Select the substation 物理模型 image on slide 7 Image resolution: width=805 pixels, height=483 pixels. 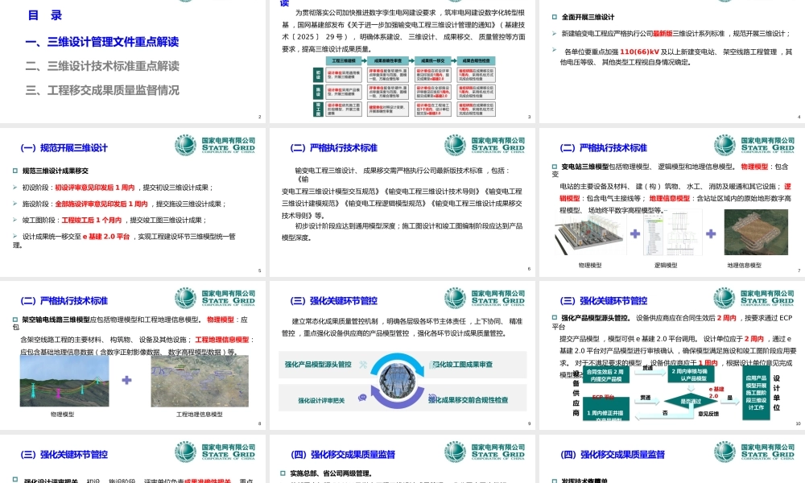pos(590,234)
